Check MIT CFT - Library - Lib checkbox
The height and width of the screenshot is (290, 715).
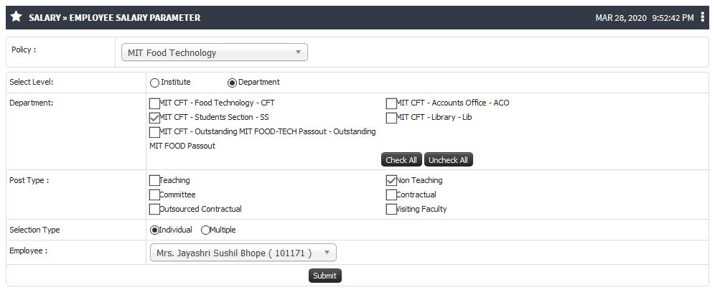391,118
